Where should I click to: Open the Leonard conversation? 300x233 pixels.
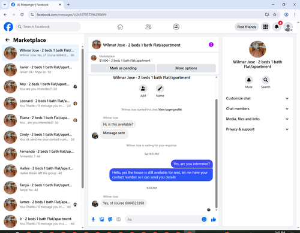coord(41,104)
